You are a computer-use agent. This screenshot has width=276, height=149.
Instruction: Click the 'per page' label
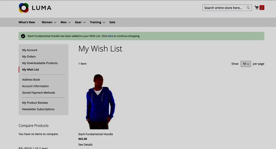coord(258,64)
